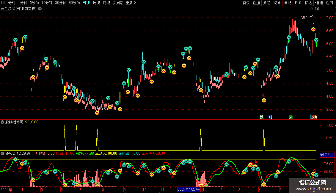Click the 复权 button
This screenshot has width=336, height=193.
tap(246, 3)
